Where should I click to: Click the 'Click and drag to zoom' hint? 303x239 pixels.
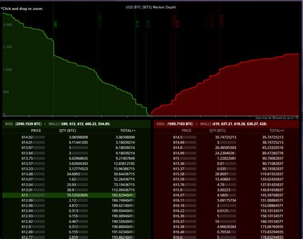pyautogui.click(x=22, y=9)
